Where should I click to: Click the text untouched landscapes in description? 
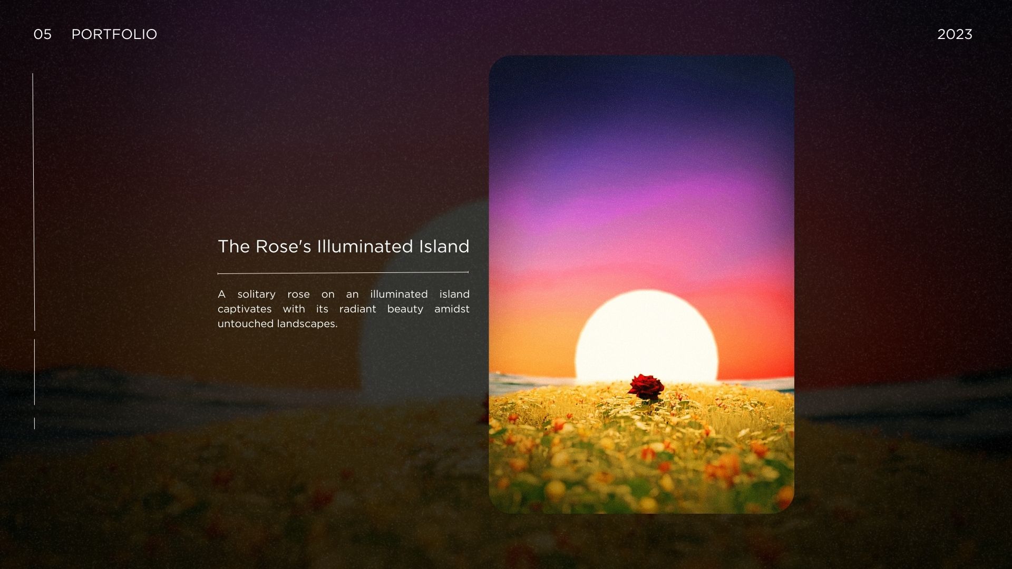[277, 324]
